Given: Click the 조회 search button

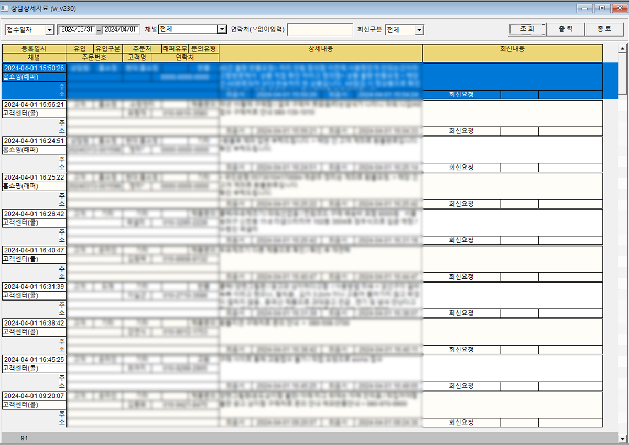Looking at the screenshot, I should 527,29.
